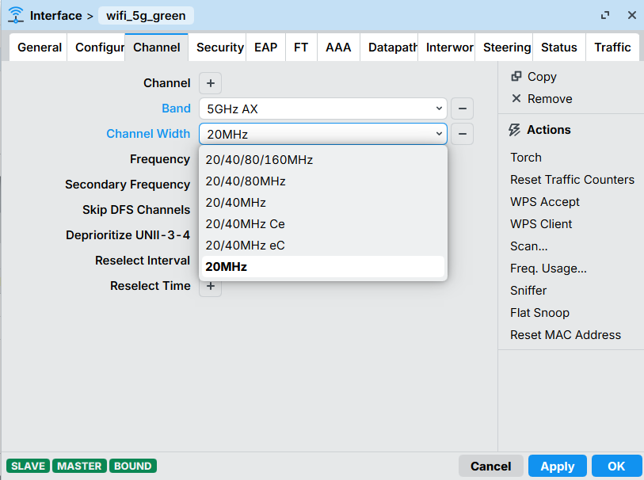This screenshot has width=644, height=480.
Task: Switch to the General tab
Action: (40, 48)
